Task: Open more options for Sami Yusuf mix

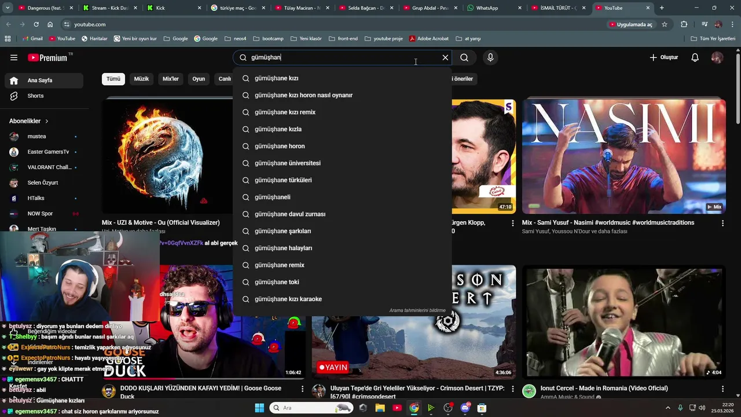Action: (722, 223)
